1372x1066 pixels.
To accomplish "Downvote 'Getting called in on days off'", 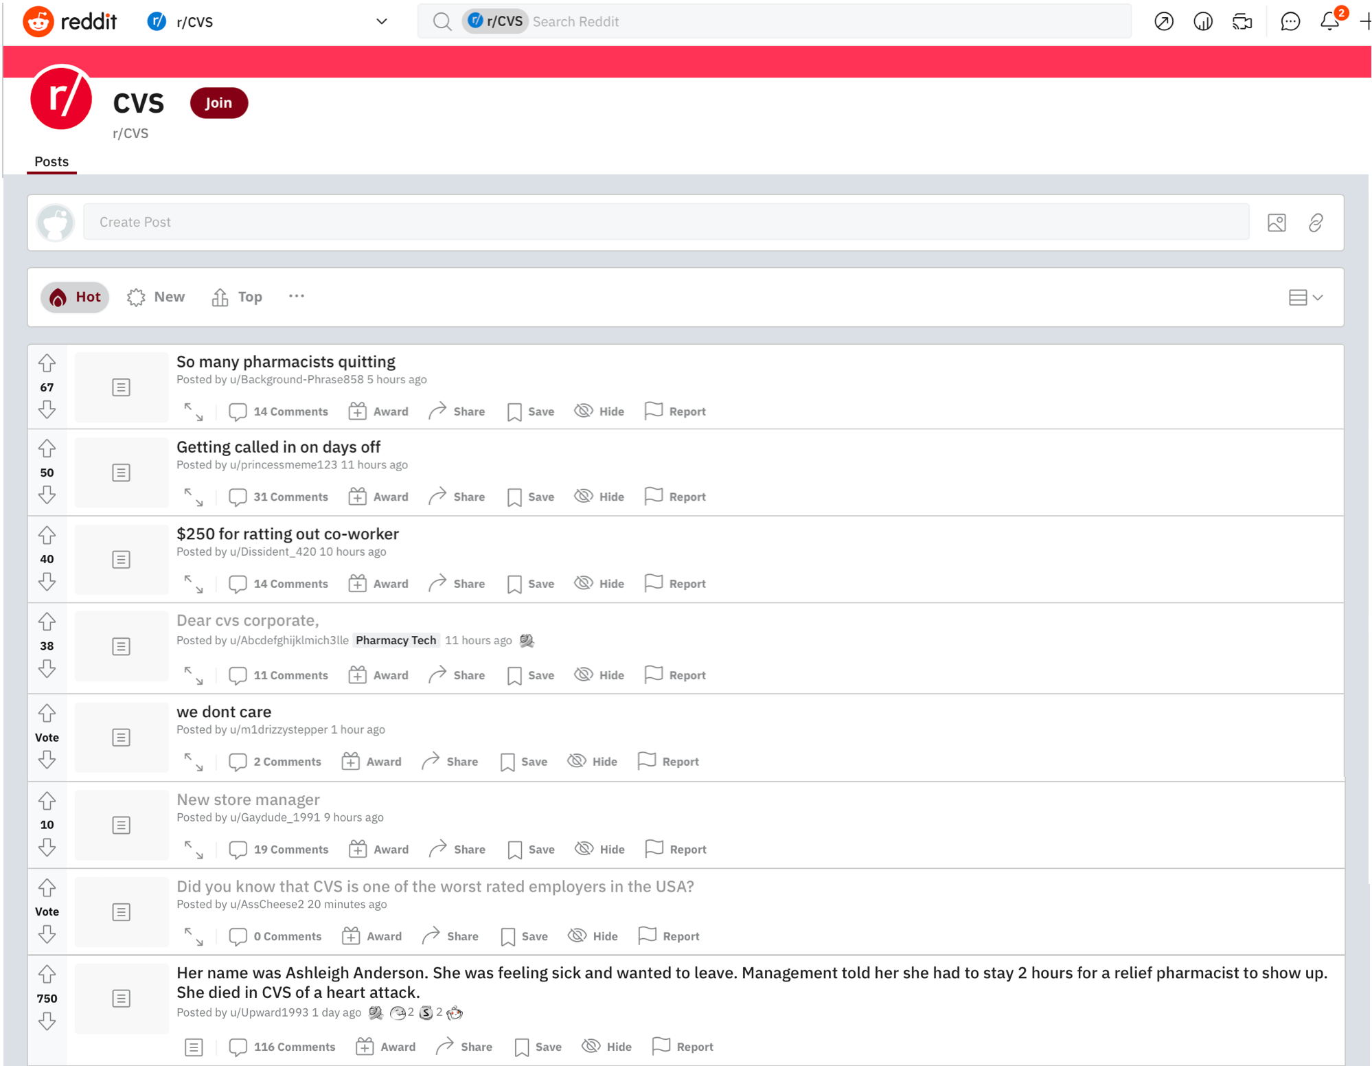I will [x=47, y=495].
